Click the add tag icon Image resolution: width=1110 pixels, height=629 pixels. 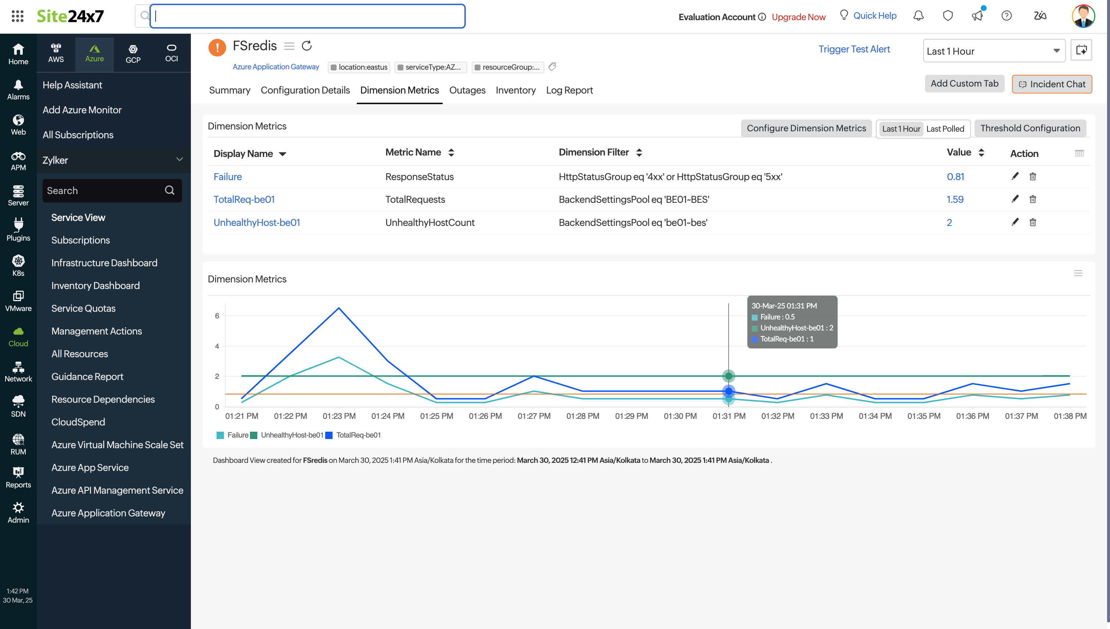(x=552, y=67)
